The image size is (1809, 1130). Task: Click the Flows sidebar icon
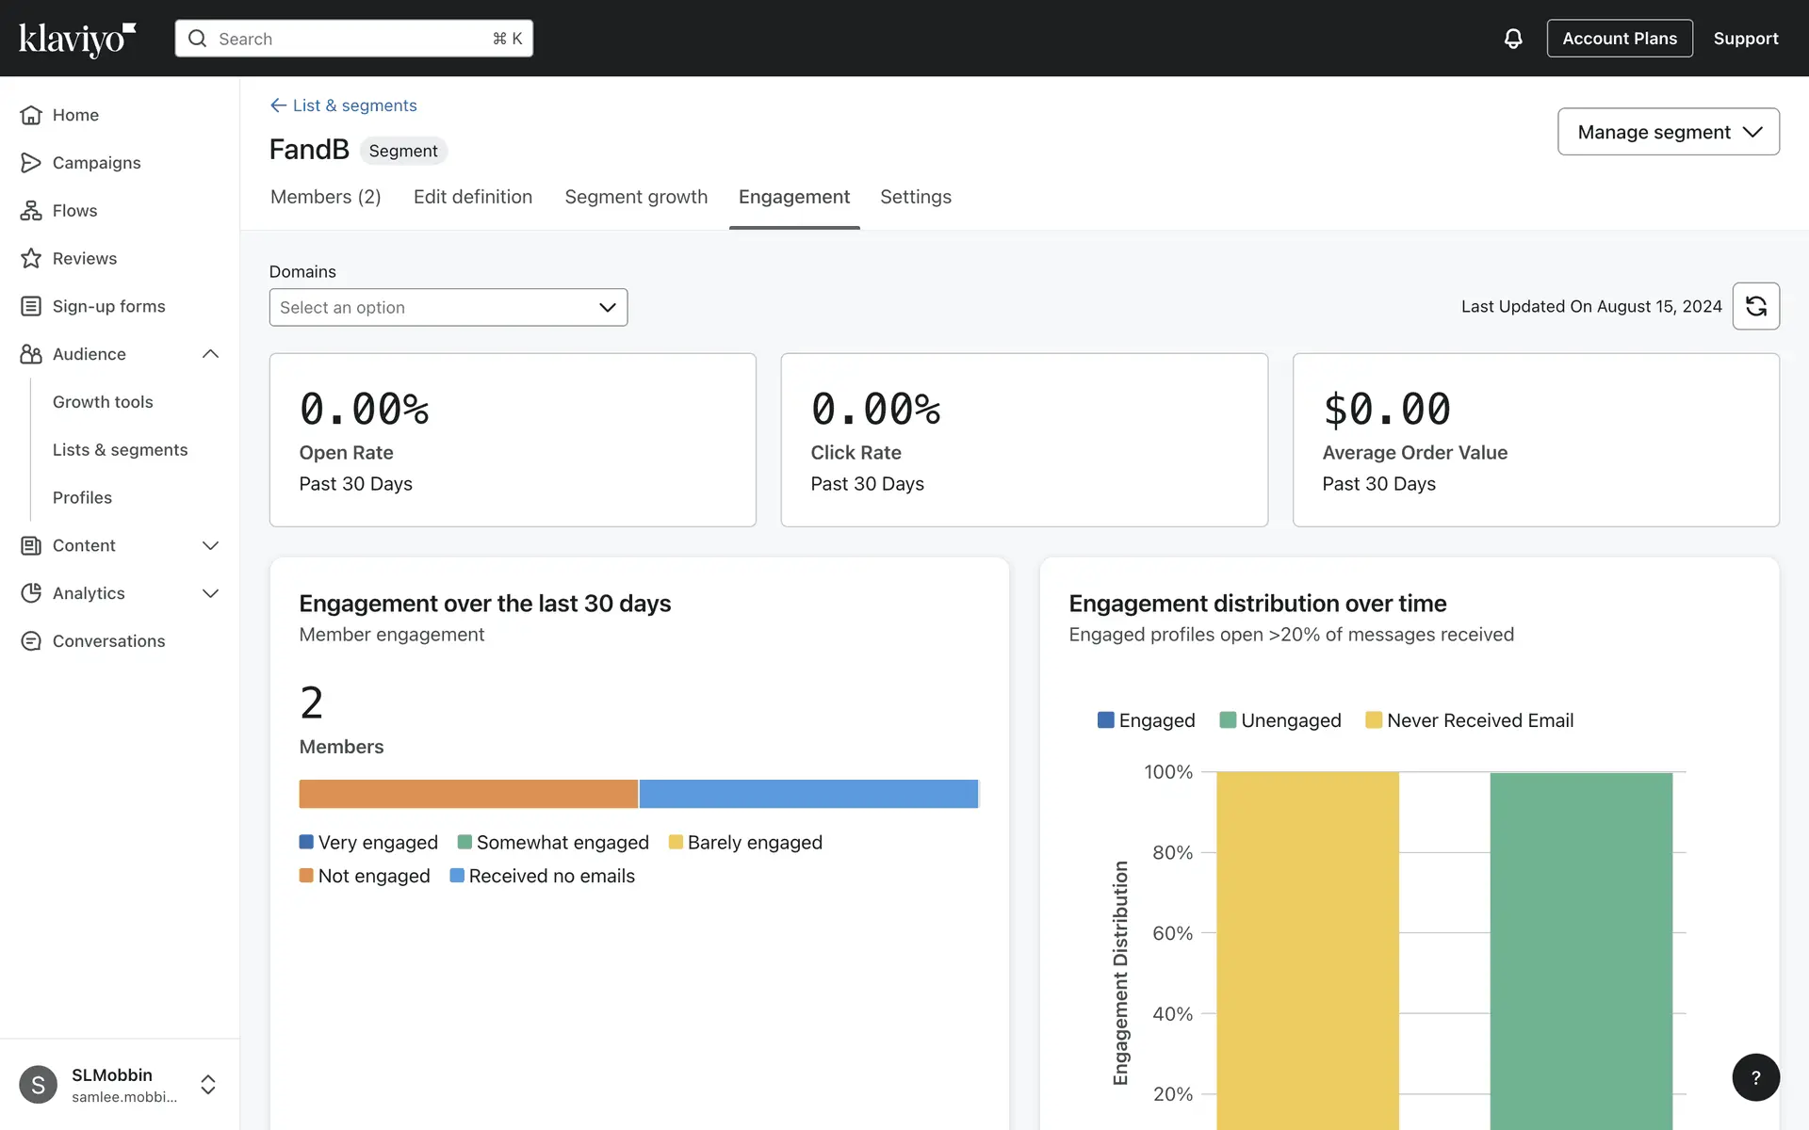pyautogui.click(x=31, y=211)
